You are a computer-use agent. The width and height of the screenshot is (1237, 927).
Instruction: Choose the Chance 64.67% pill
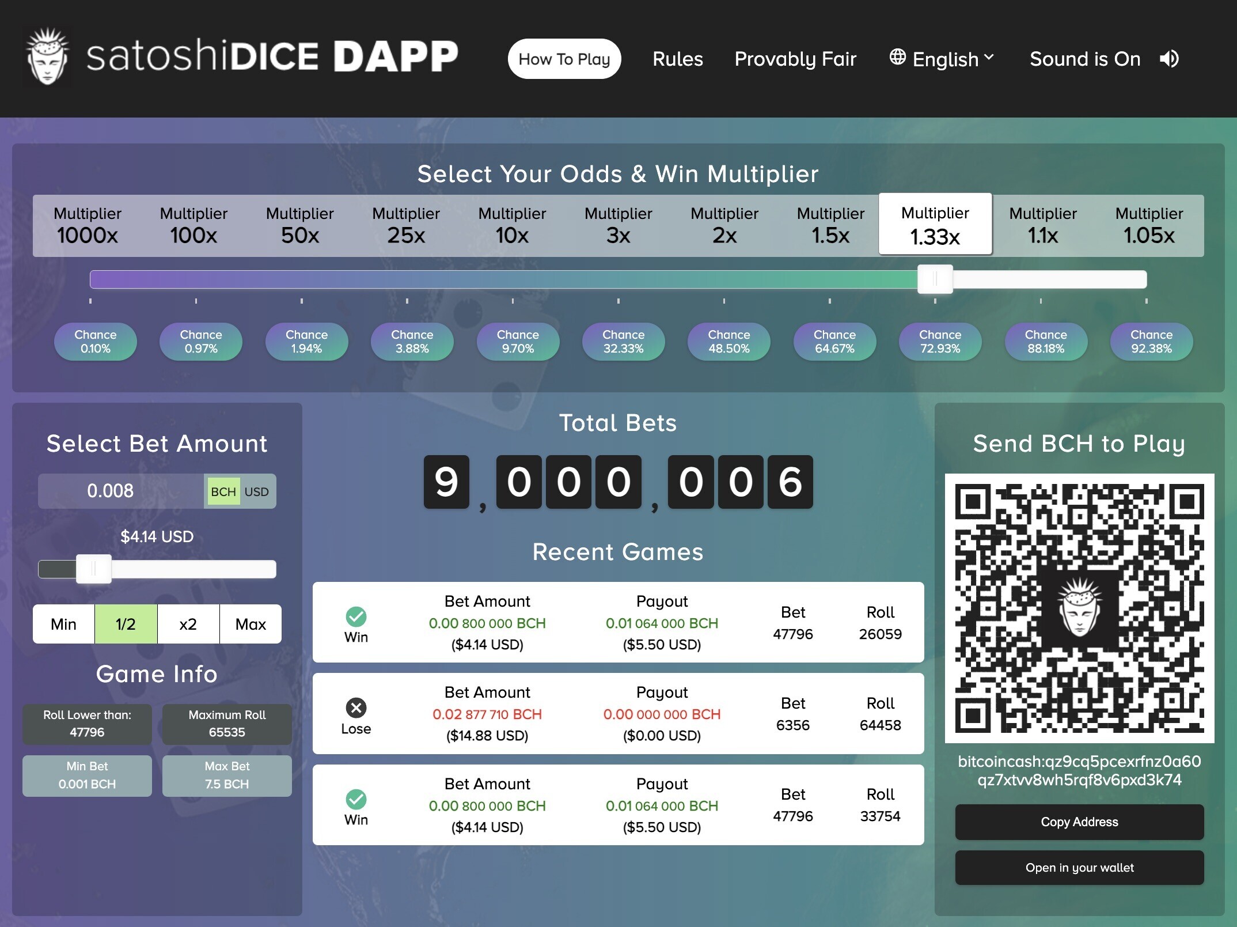(835, 342)
